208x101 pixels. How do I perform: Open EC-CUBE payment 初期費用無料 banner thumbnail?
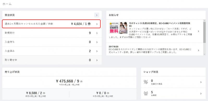point(118,28)
